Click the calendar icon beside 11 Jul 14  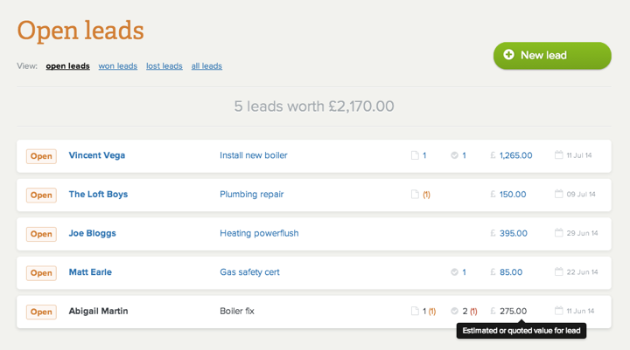558,154
